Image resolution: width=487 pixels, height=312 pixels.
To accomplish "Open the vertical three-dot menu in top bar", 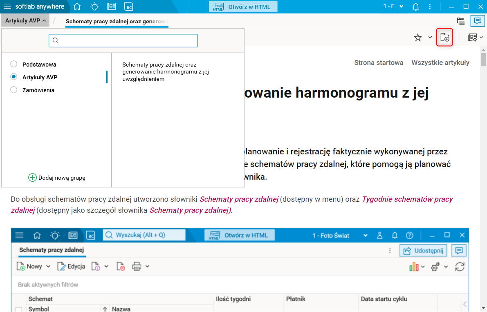I will point(430,7).
